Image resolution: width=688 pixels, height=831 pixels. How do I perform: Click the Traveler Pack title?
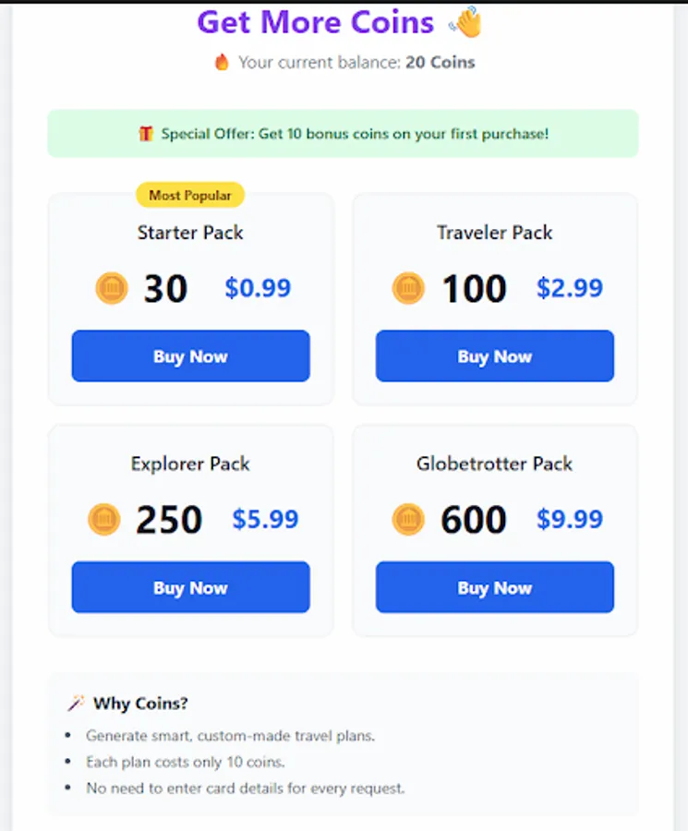coord(494,233)
